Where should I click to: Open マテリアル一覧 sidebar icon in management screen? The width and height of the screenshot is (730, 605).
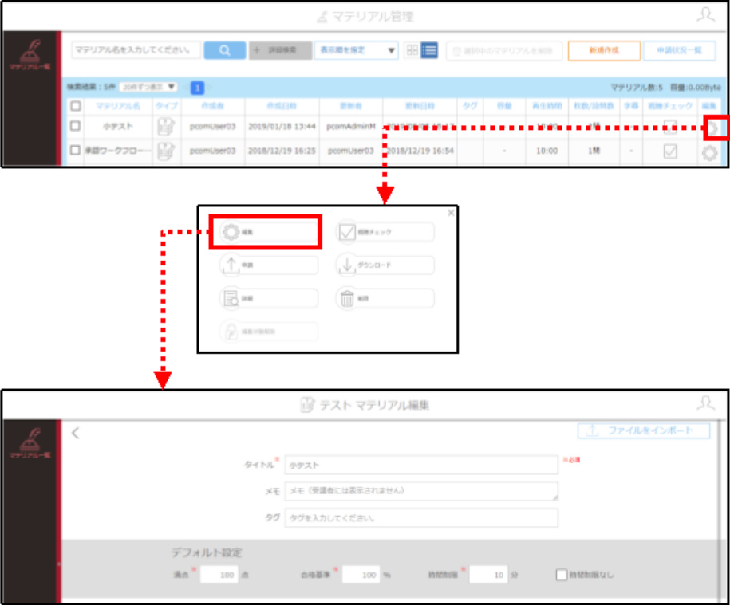click(x=30, y=55)
